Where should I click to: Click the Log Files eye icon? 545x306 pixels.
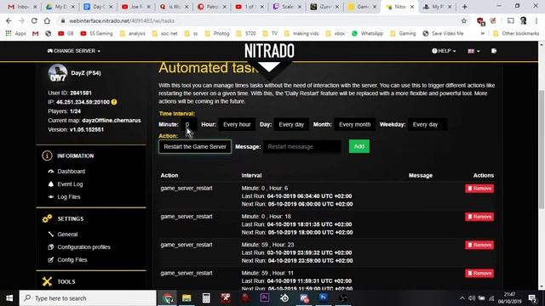coord(51,197)
